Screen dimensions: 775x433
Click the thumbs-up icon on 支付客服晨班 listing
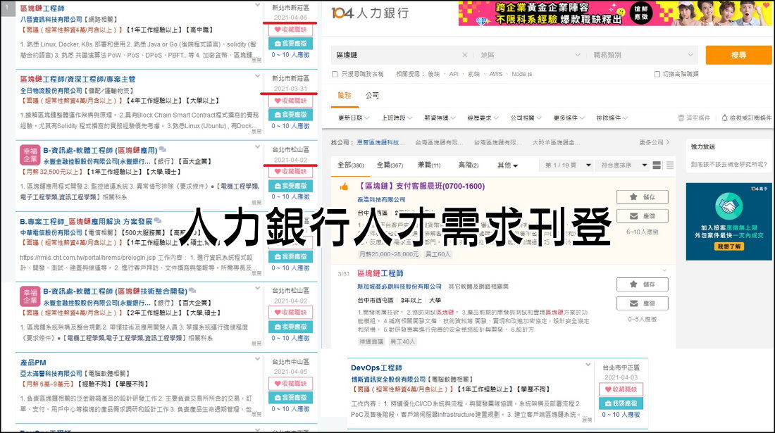[x=344, y=187]
